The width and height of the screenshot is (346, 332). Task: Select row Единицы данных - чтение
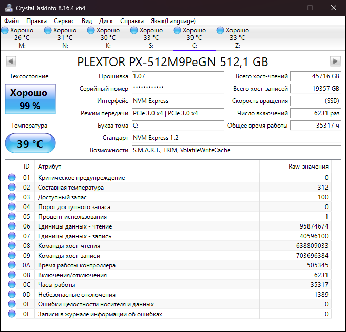[168, 226]
